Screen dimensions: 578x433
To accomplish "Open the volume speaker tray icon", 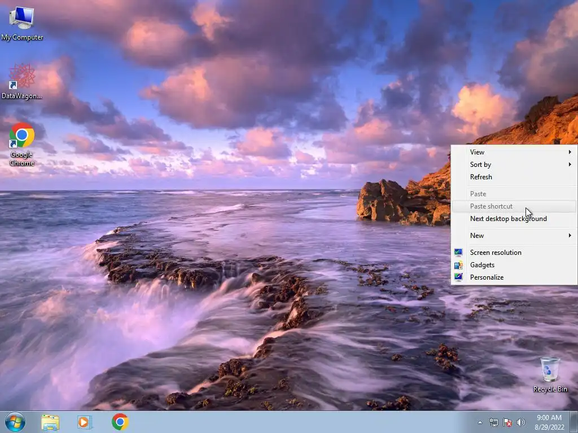I will click(x=521, y=422).
